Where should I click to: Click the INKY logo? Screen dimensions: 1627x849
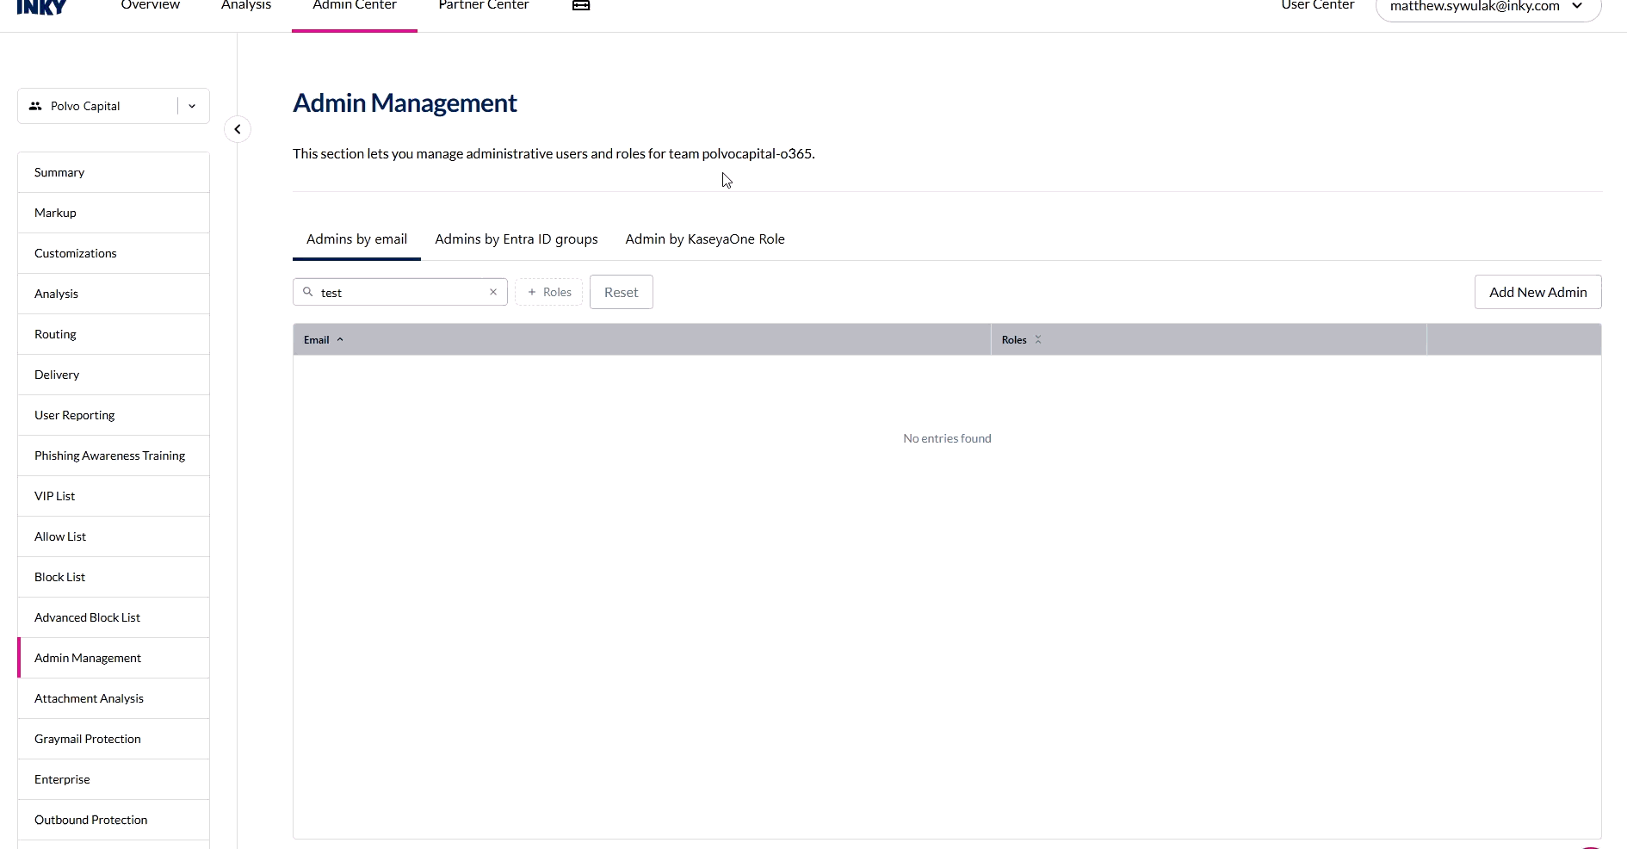41,7
